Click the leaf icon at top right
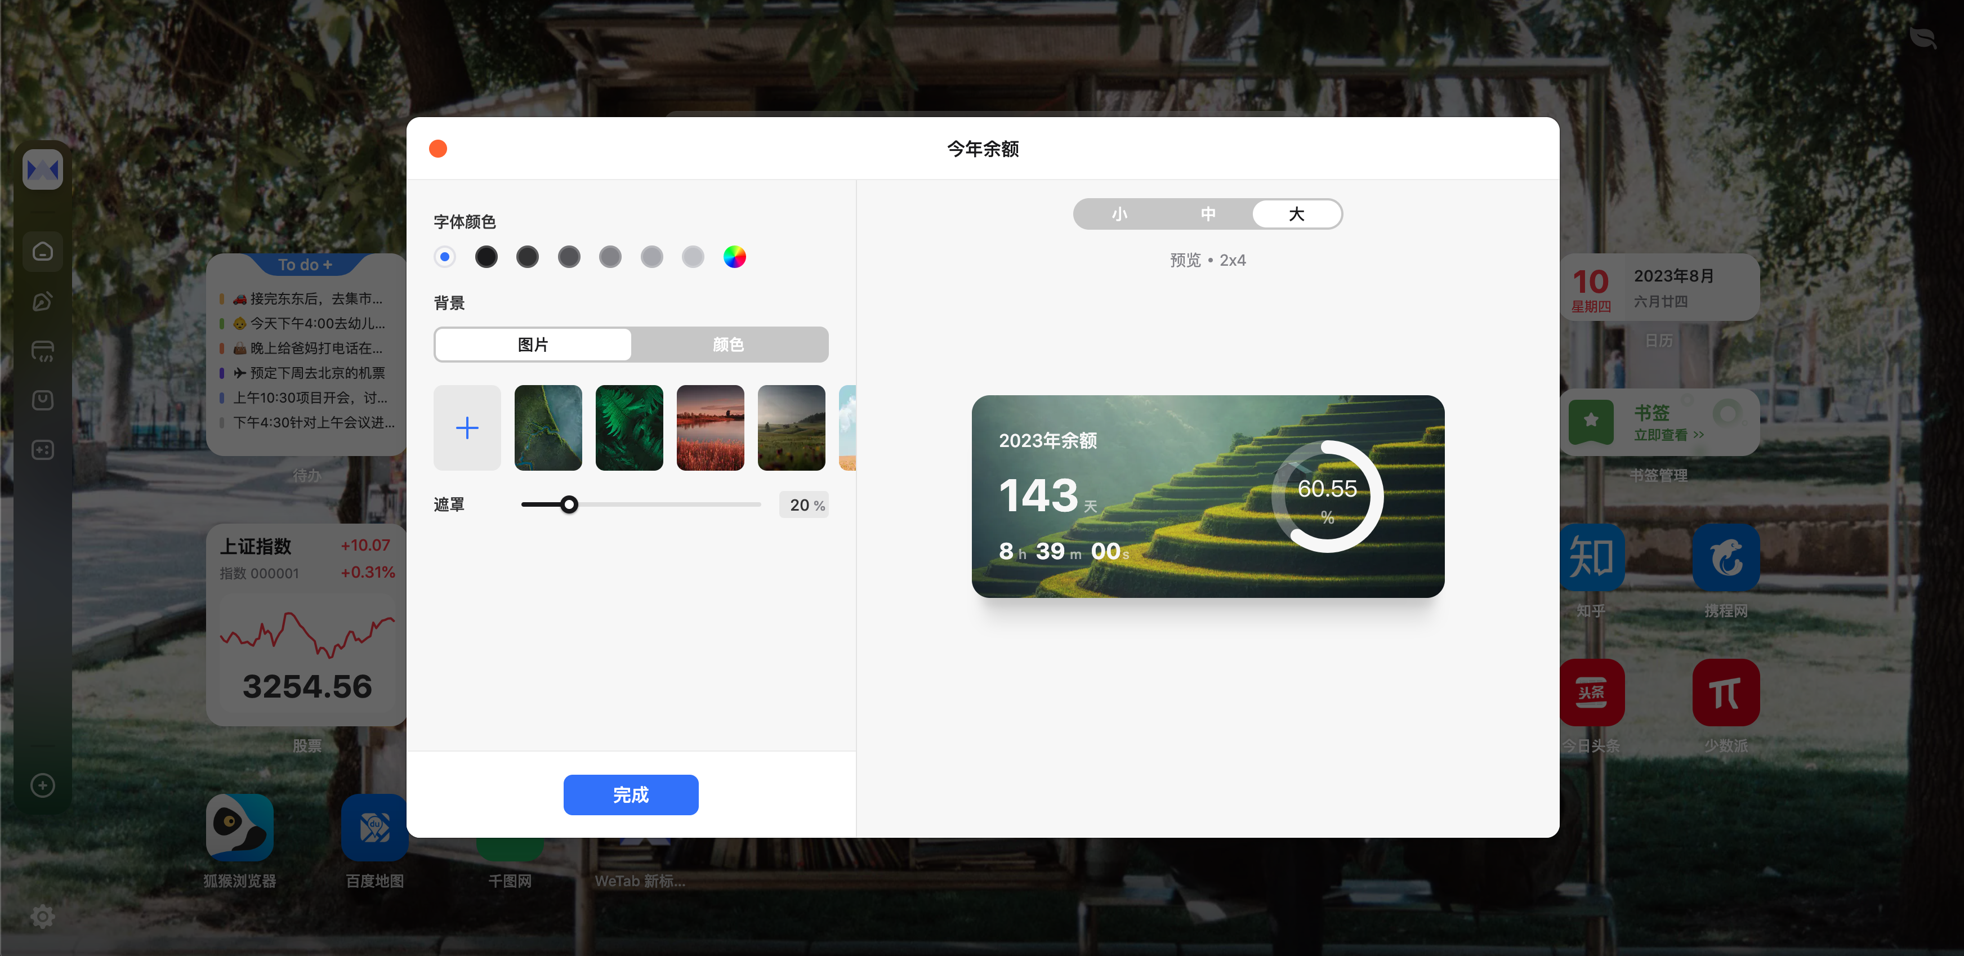The height and width of the screenshot is (956, 1964). pyautogui.click(x=1922, y=37)
